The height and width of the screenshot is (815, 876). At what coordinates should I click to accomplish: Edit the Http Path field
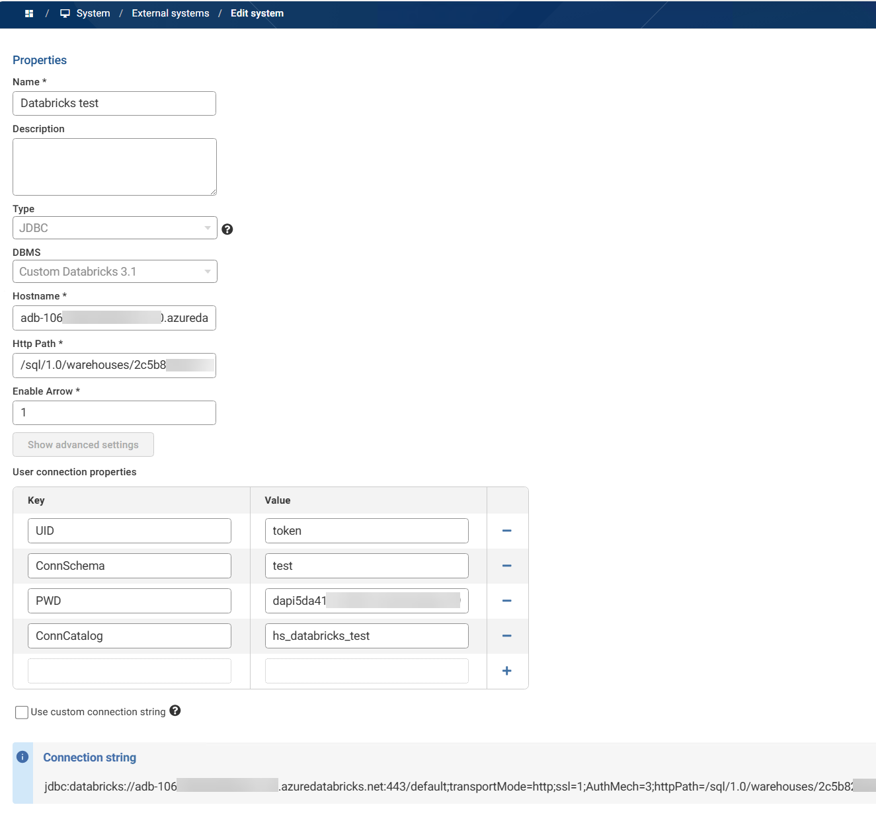(114, 366)
